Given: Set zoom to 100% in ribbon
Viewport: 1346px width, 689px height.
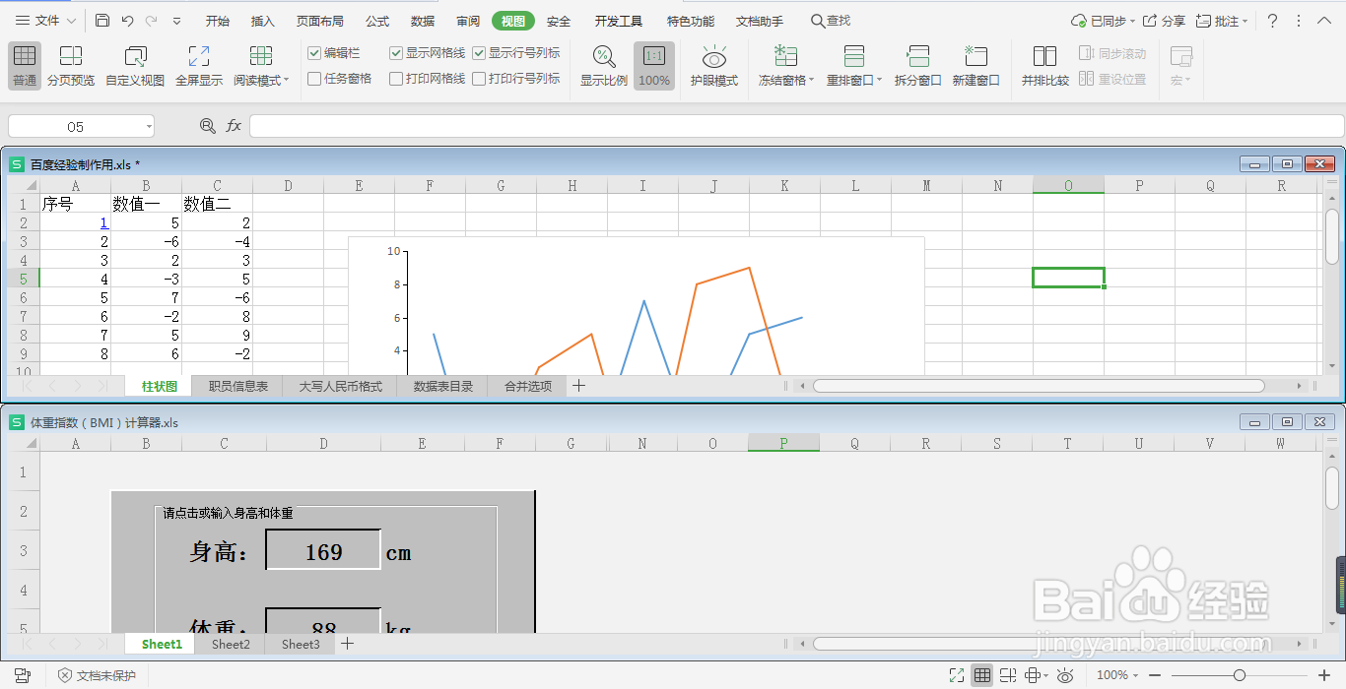Looking at the screenshot, I should [654, 65].
